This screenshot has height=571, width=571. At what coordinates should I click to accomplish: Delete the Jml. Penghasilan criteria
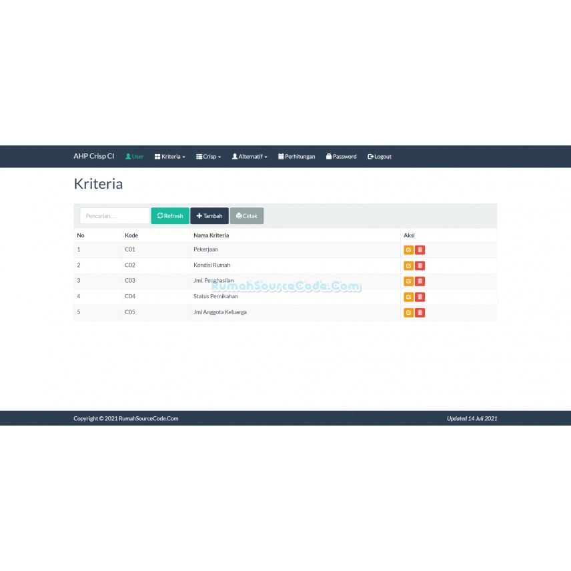(x=420, y=281)
